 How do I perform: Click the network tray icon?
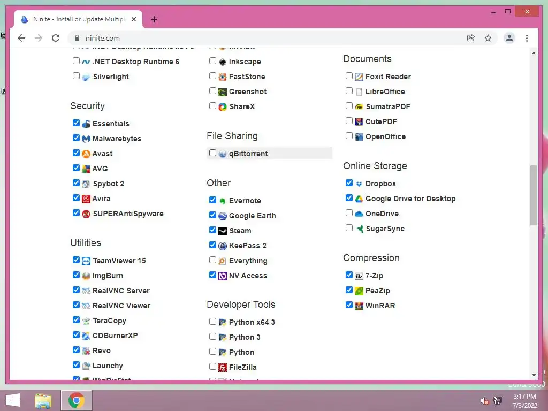click(497, 400)
